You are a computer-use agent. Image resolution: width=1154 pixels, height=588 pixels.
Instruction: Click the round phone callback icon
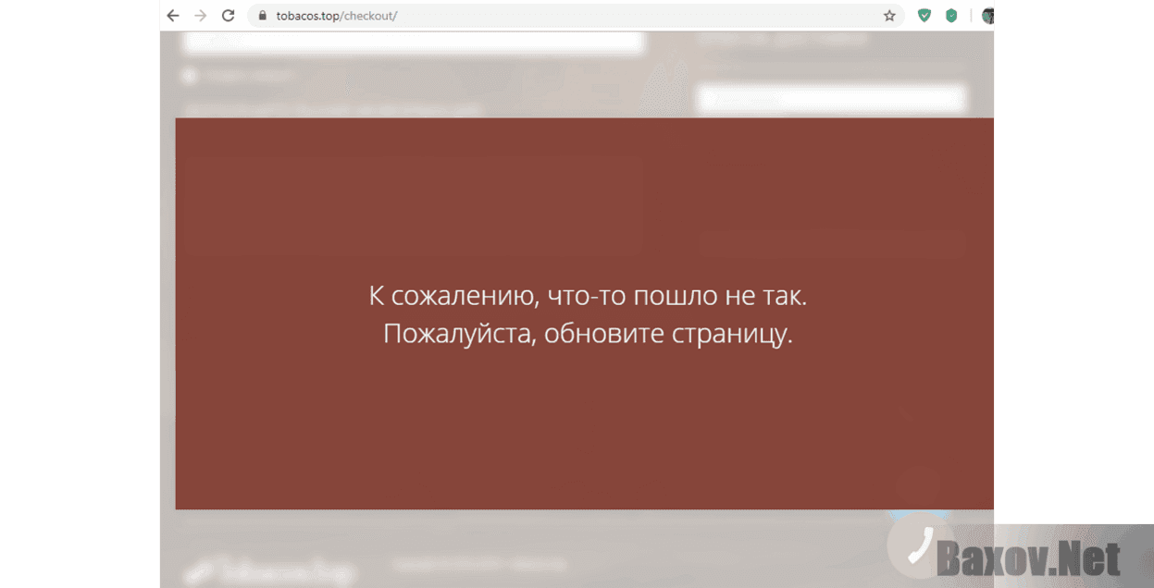click(x=920, y=546)
